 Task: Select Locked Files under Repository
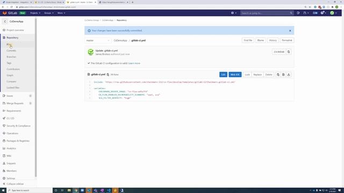(x=13, y=87)
